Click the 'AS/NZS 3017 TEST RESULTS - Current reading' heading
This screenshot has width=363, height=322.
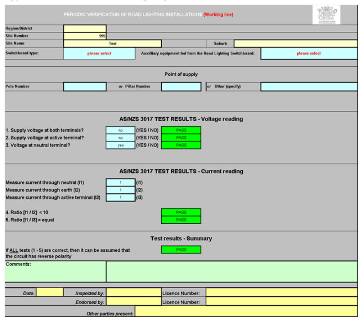pos(181,171)
